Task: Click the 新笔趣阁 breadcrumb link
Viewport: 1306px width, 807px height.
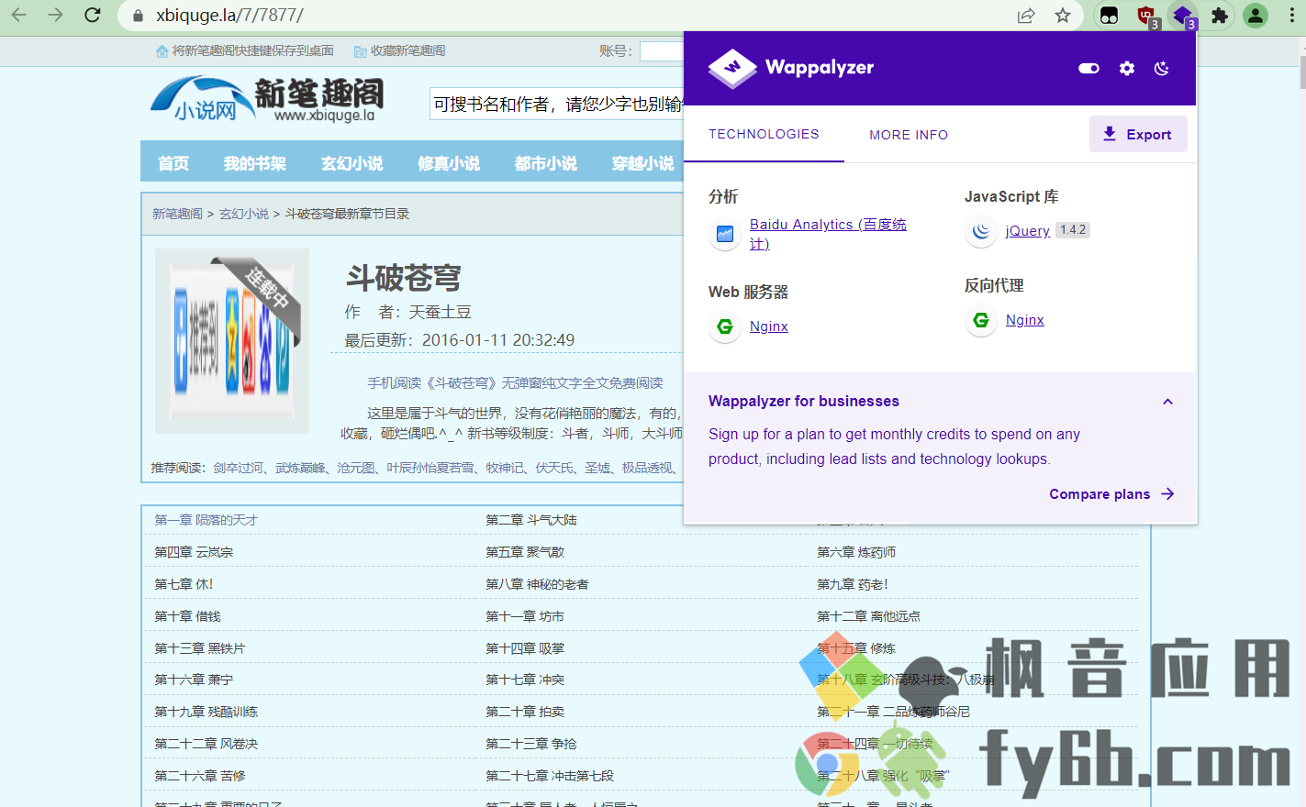Action: (x=177, y=214)
